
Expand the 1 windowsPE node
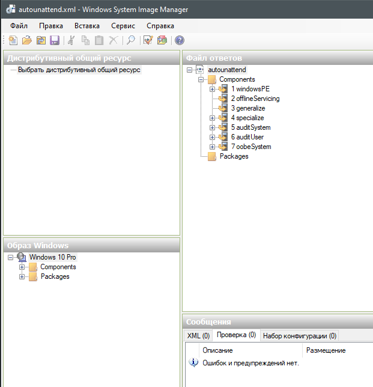(212, 89)
